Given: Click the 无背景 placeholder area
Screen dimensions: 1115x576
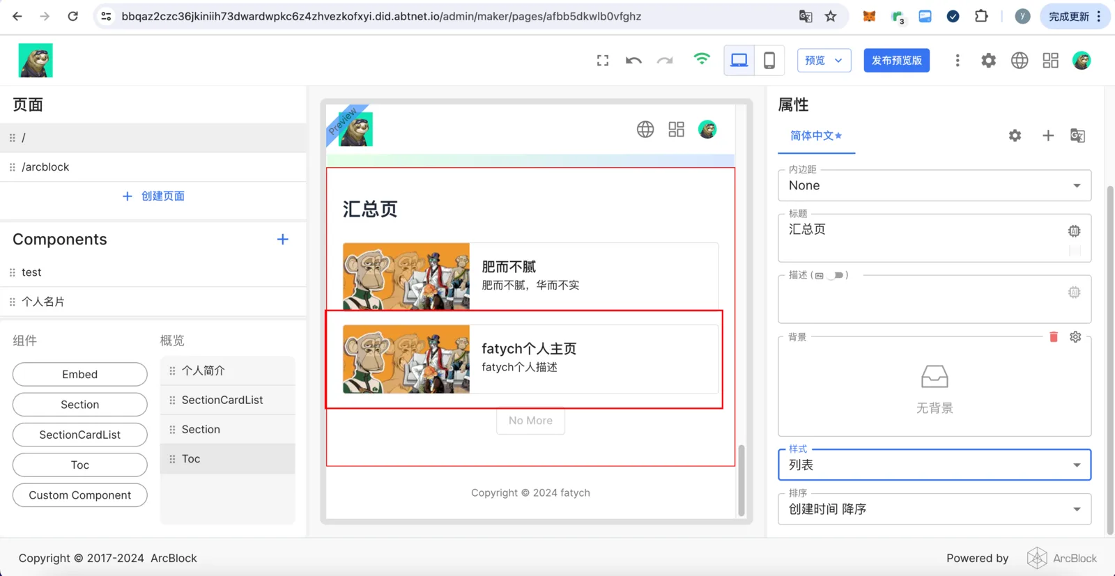Looking at the screenshot, I should click(935, 389).
